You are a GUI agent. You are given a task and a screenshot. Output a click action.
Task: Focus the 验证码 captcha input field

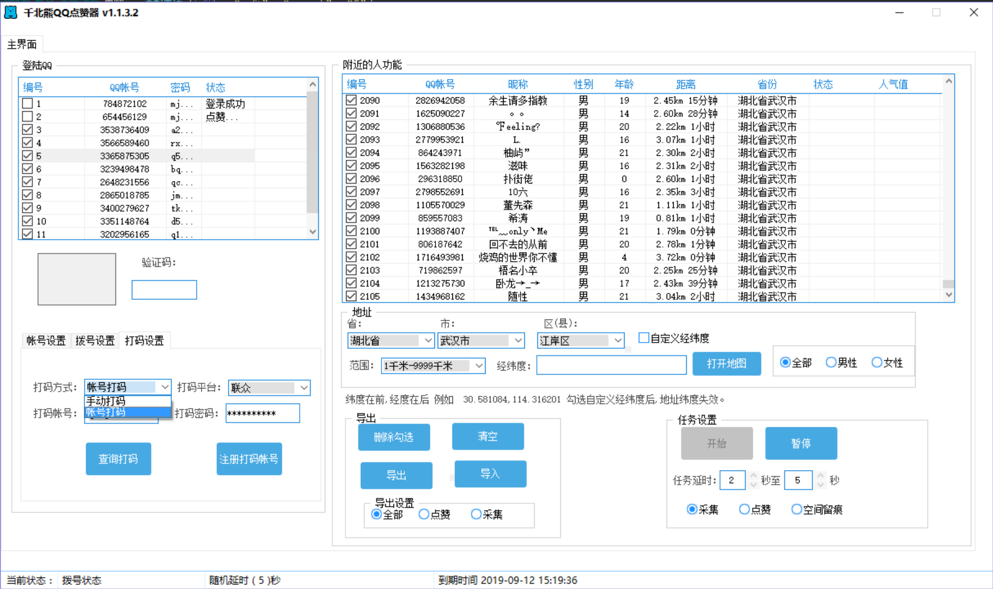point(164,290)
